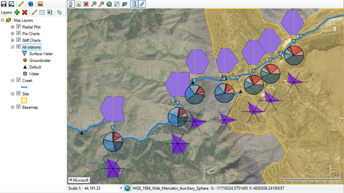This screenshot has width=344, height=193.
Task: Click the SHP shapefile export icon
Action: coord(60,12)
